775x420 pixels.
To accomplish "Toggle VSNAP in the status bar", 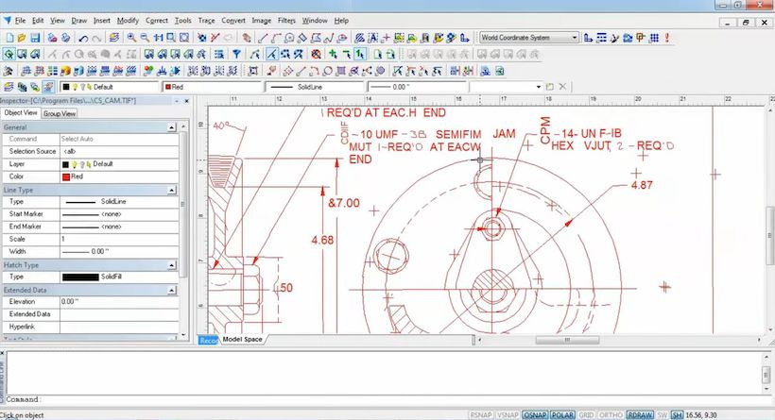I will 508,415.
